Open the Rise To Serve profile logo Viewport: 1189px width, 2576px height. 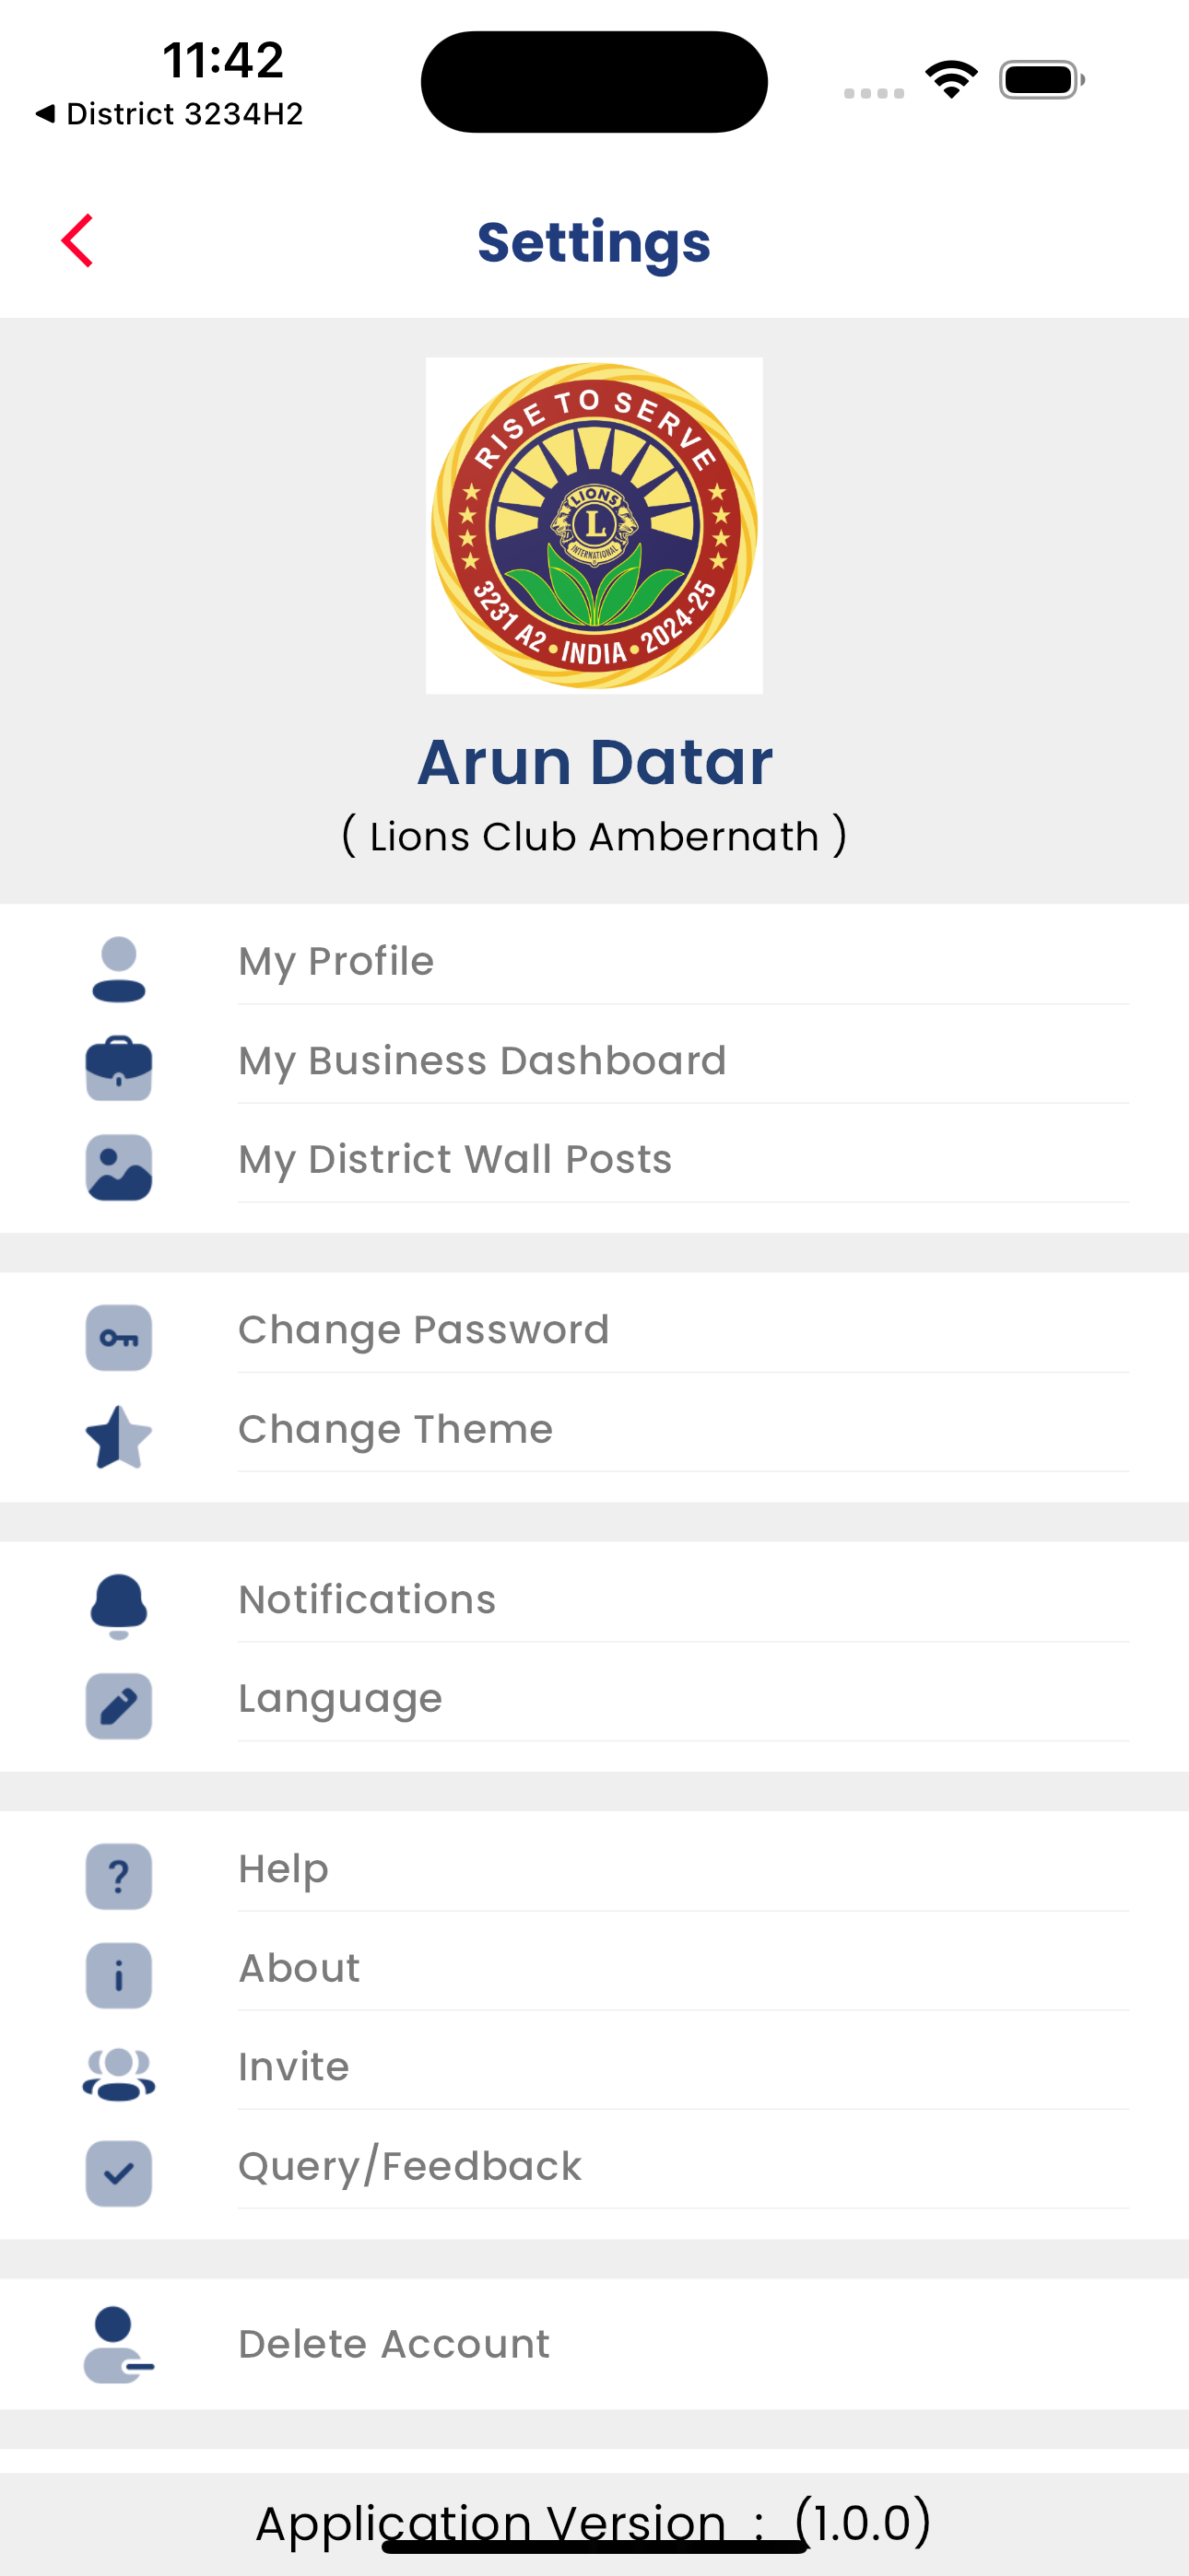(x=594, y=526)
